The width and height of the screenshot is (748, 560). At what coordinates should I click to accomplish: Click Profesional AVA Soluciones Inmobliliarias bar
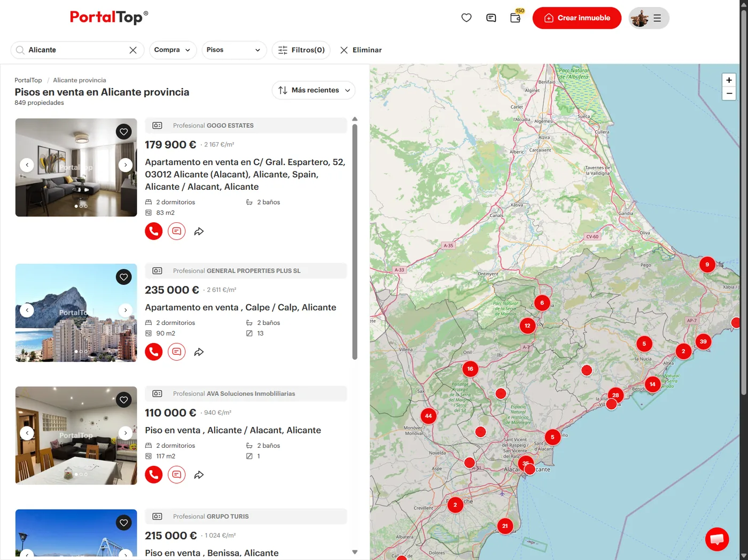coord(246,394)
